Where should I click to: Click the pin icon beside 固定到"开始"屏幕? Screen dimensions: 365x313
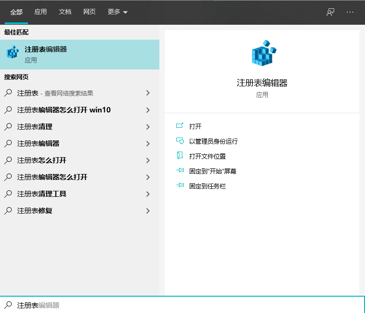click(180, 170)
